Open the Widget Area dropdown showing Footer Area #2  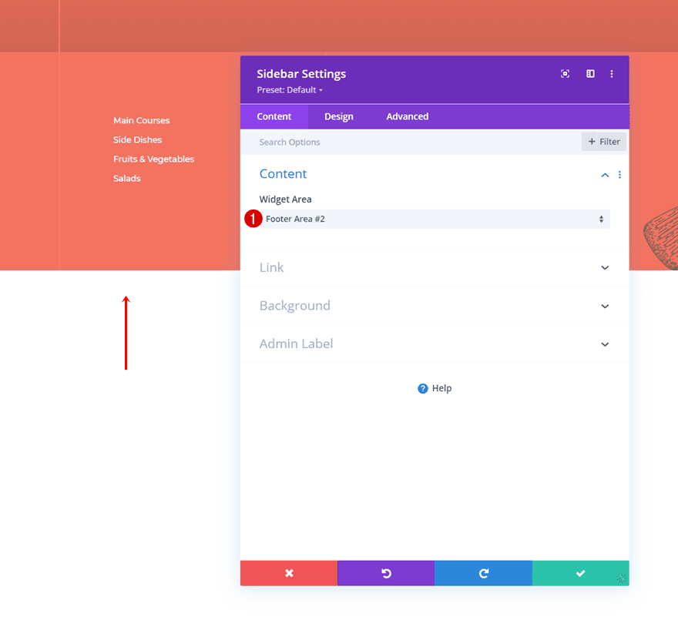point(435,219)
